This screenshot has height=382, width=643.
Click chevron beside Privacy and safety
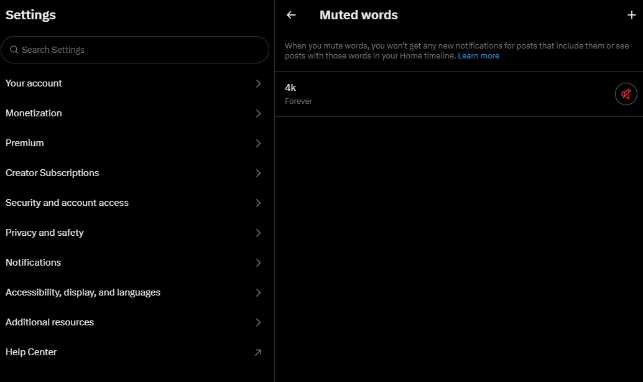click(x=258, y=233)
